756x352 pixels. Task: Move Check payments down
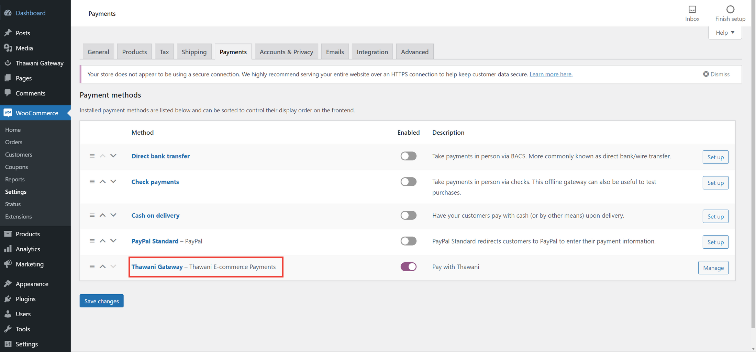pos(113,182)
